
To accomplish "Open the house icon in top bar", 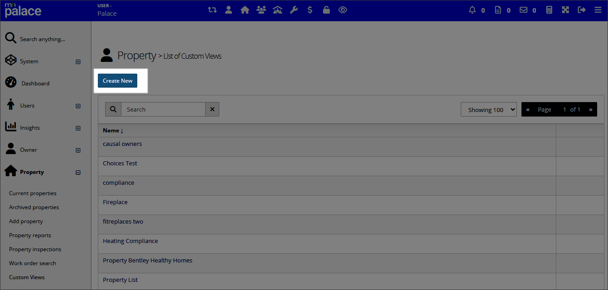I will [245, 9].
